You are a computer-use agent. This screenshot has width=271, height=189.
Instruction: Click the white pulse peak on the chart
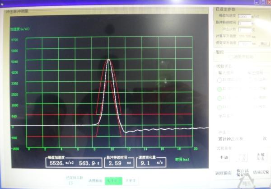108,60
